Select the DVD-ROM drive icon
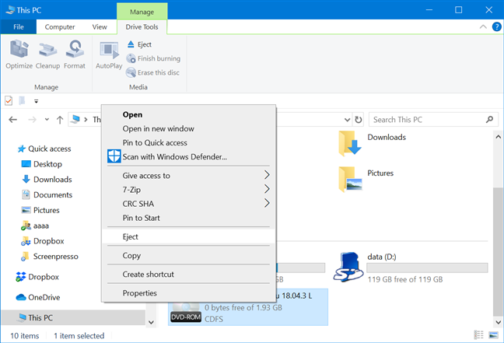 point(186,311)
